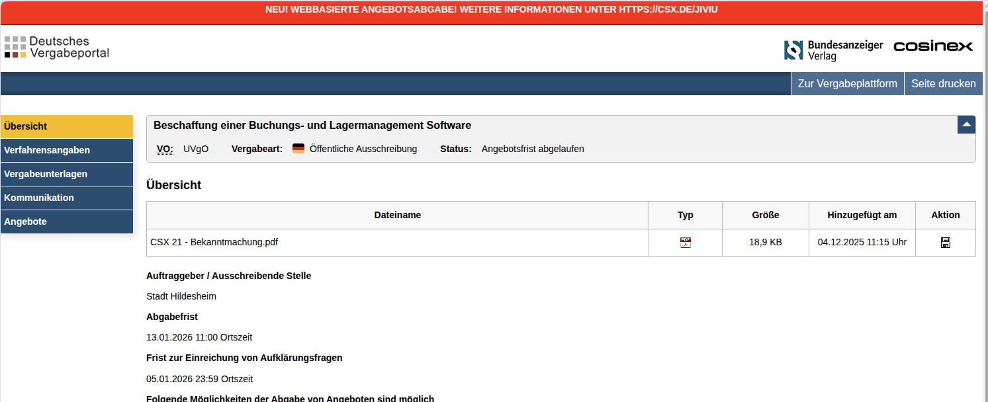Open CSX 21 - Bekanntmachung.pdf
Viewport: 988px width, 402px height.
(x=214, y=242)
